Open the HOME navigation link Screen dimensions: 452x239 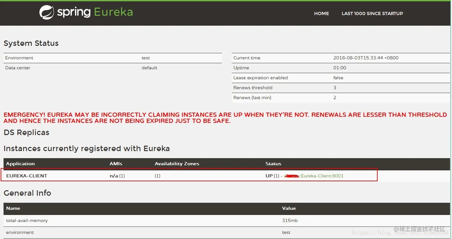pyautogui.click(x=322, y=13)
